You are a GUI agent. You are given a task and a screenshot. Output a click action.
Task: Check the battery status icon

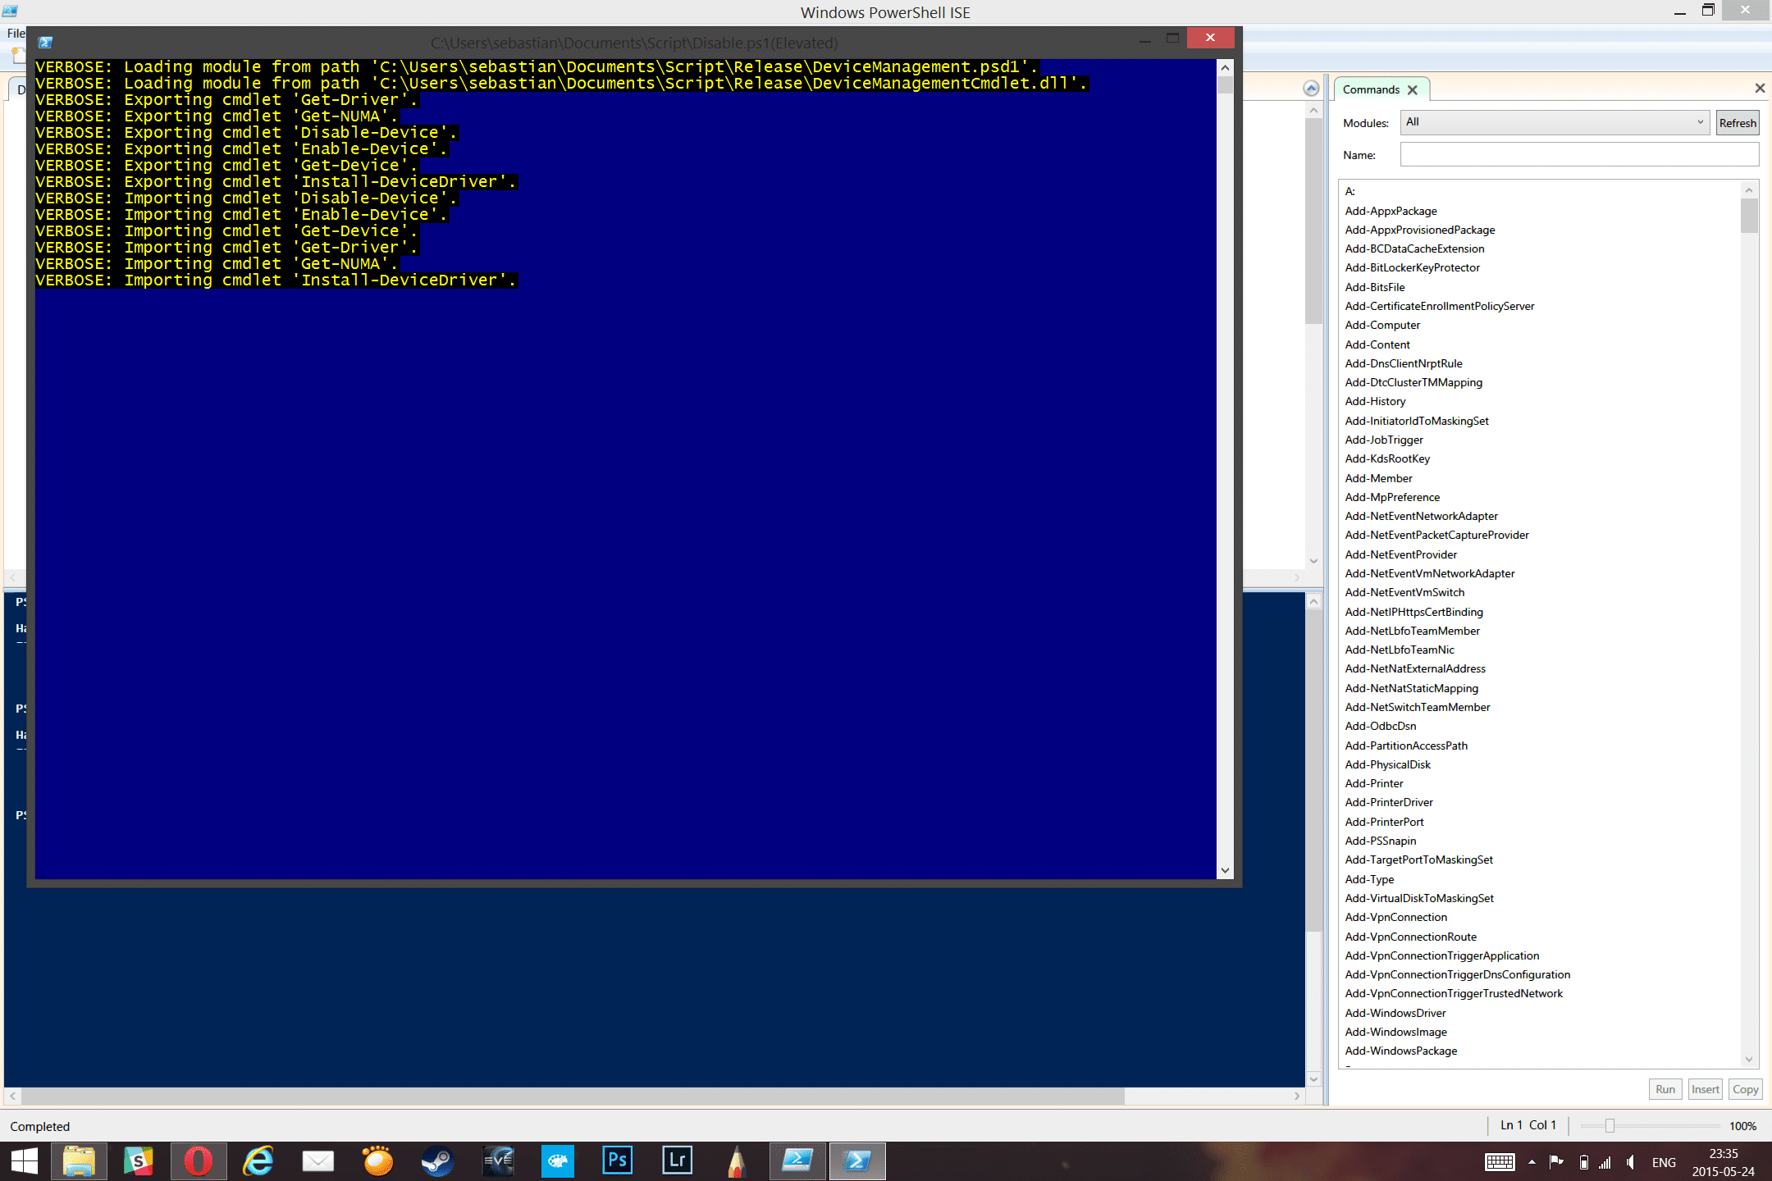point(1584,1162)
